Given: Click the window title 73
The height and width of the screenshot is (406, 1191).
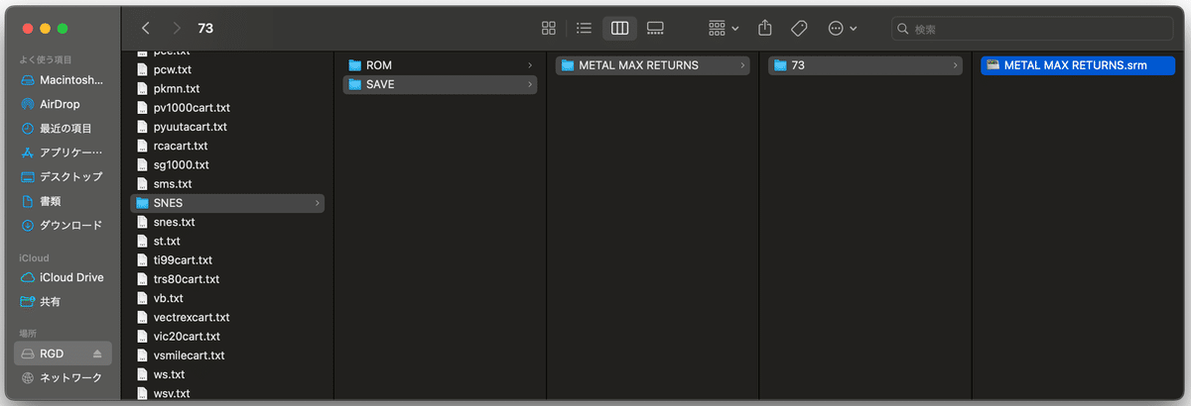Looking at the screenshot, I should [205, 29].
